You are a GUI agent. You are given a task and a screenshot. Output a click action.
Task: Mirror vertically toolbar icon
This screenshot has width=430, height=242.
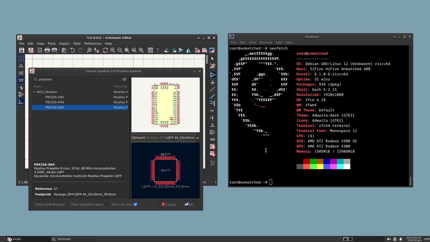point(181,51)
